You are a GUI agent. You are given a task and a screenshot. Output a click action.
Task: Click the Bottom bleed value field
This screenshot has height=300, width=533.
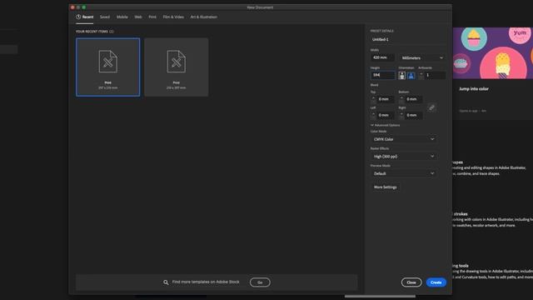point(414,99)
